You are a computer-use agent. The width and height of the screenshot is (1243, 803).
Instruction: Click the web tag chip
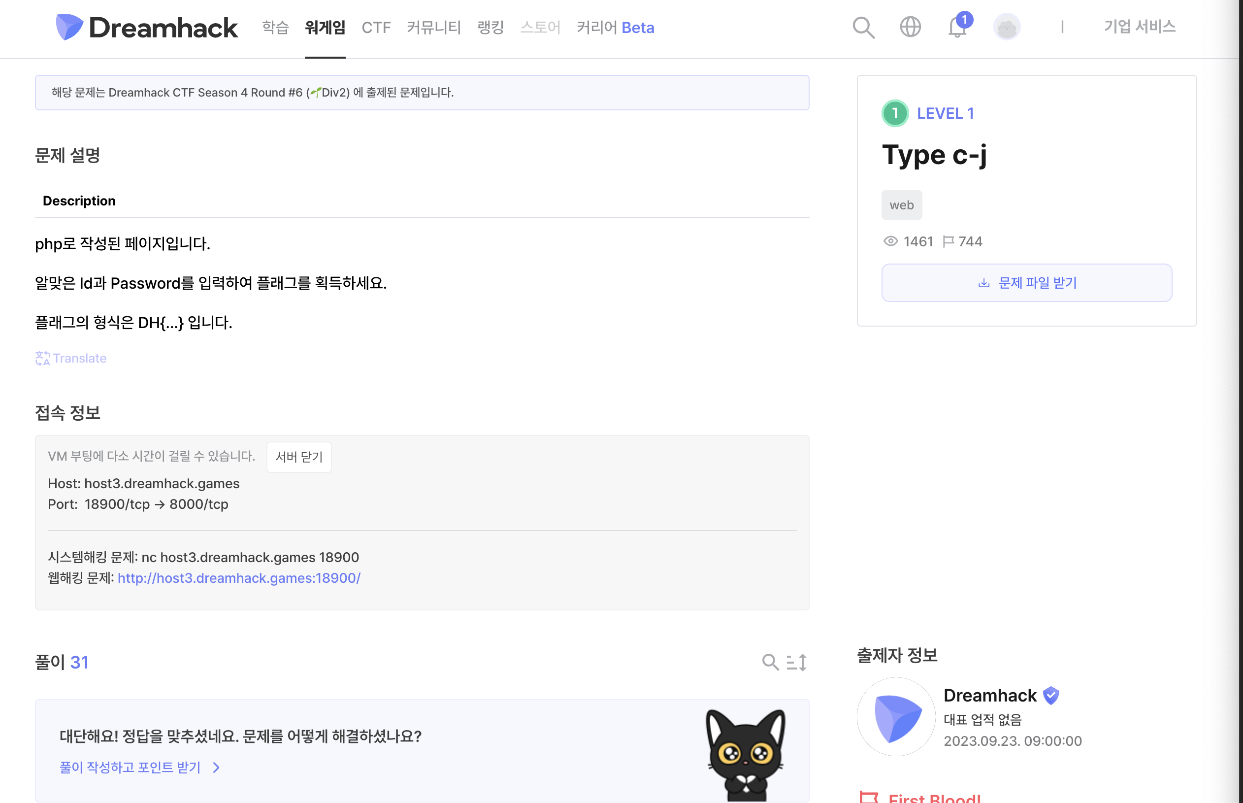coord(901,205)
